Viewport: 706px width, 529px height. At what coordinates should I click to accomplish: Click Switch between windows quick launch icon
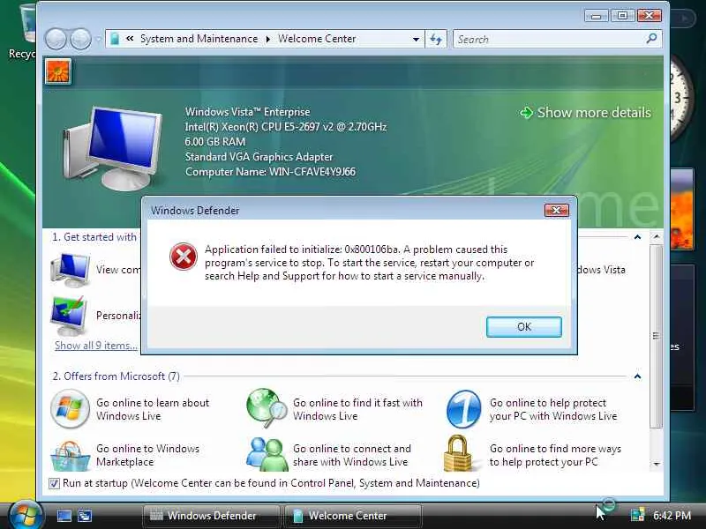(85, 516)
